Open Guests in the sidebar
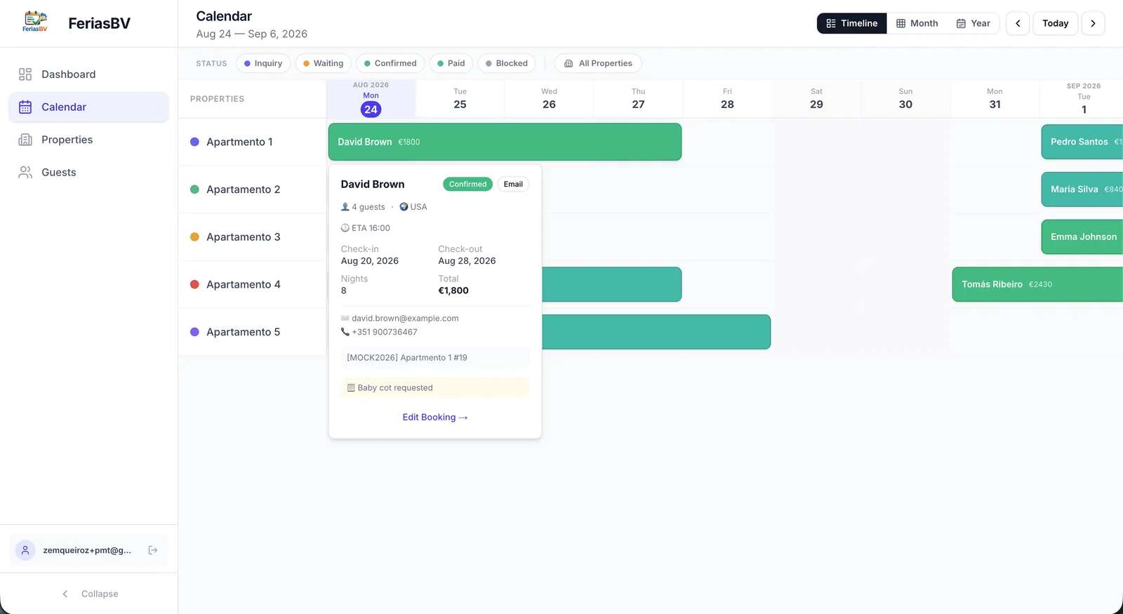Image resolution: width=1123 pixels, height=614 pixels. 88,172
